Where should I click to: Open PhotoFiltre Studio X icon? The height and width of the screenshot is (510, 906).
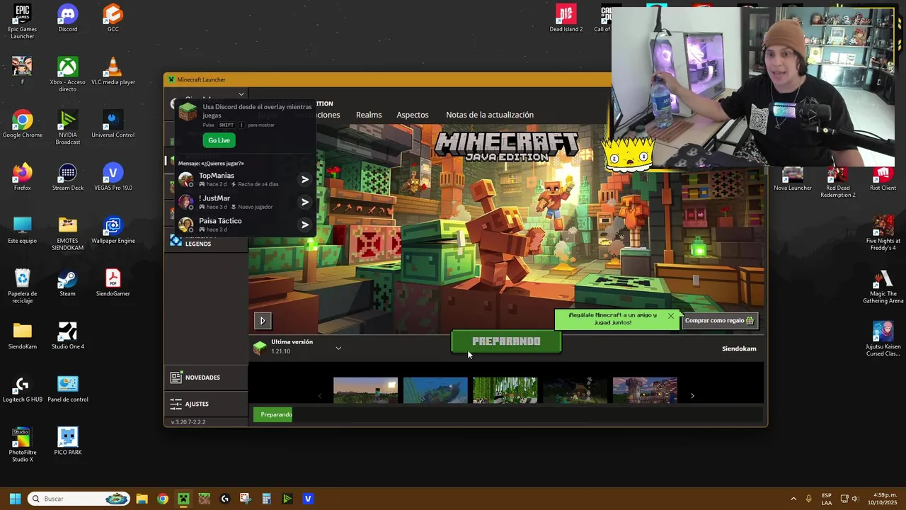22,445
